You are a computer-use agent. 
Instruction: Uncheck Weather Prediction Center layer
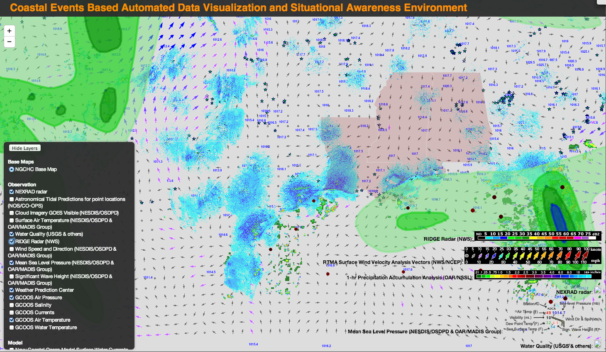(x=12, y=290)
